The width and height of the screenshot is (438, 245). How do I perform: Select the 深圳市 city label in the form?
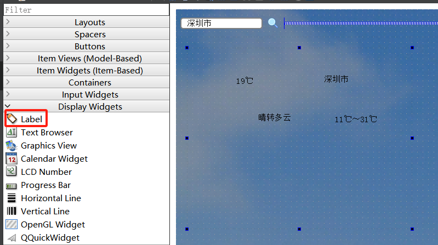[336, 79]
